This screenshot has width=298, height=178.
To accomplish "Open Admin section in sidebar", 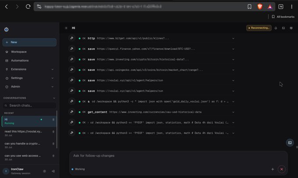I will (29, 86).
